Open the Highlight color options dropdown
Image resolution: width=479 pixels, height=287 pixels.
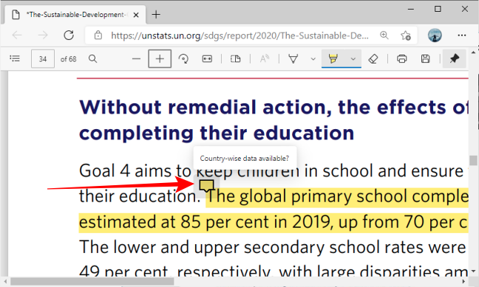[353, 59]
